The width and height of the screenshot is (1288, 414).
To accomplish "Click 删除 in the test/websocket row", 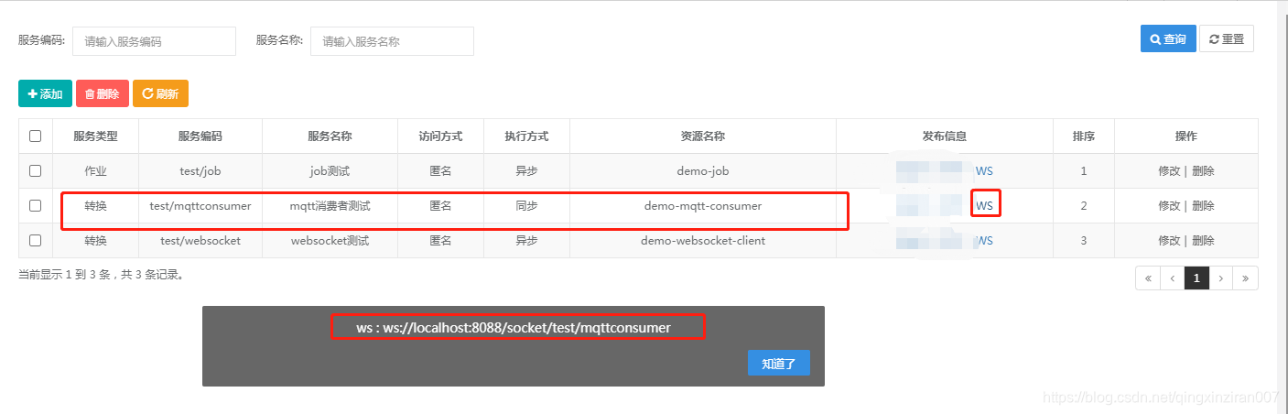I will pyautogui.click(x=1203, y=240).
